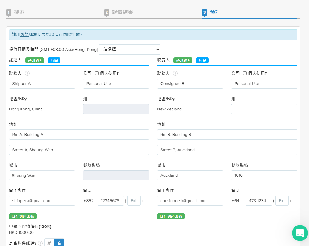Edit the Consignee B contact field
309x246 pixels.
coord(190,84)
